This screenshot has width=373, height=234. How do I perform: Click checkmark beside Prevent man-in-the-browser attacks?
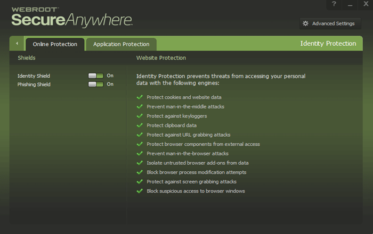(140, 153)
